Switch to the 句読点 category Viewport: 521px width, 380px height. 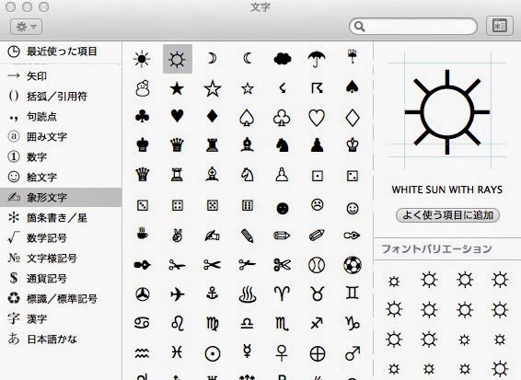61,117
